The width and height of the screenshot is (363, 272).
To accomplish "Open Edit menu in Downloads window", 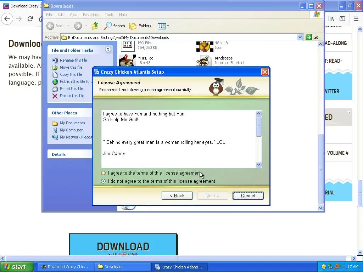I will point(61,15).
